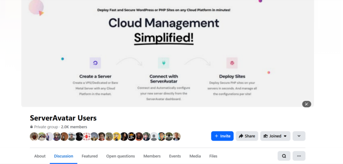
Task: Click the Share button
Action: coord(247,136)
